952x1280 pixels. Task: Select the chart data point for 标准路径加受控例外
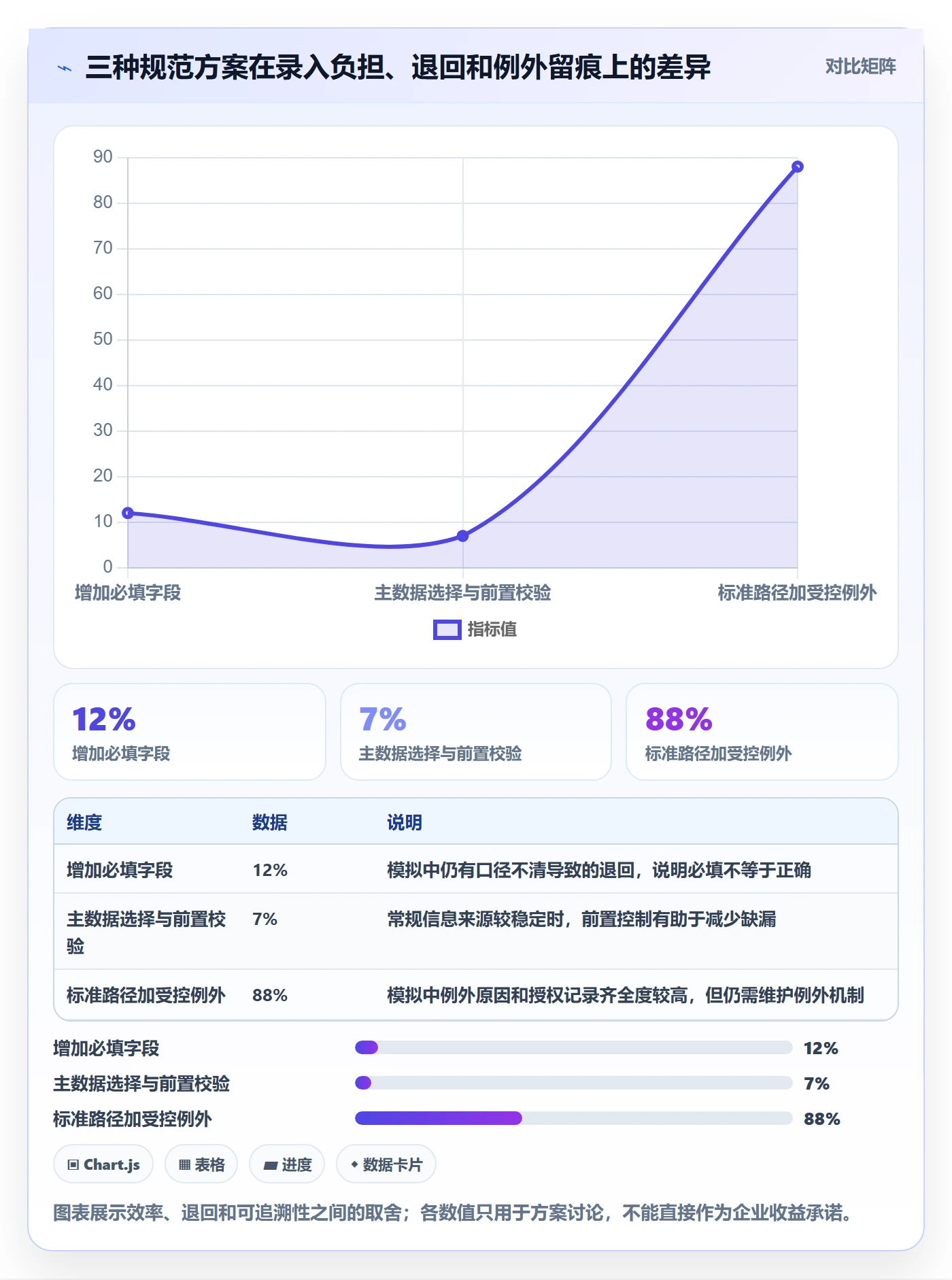click(798, 167)
